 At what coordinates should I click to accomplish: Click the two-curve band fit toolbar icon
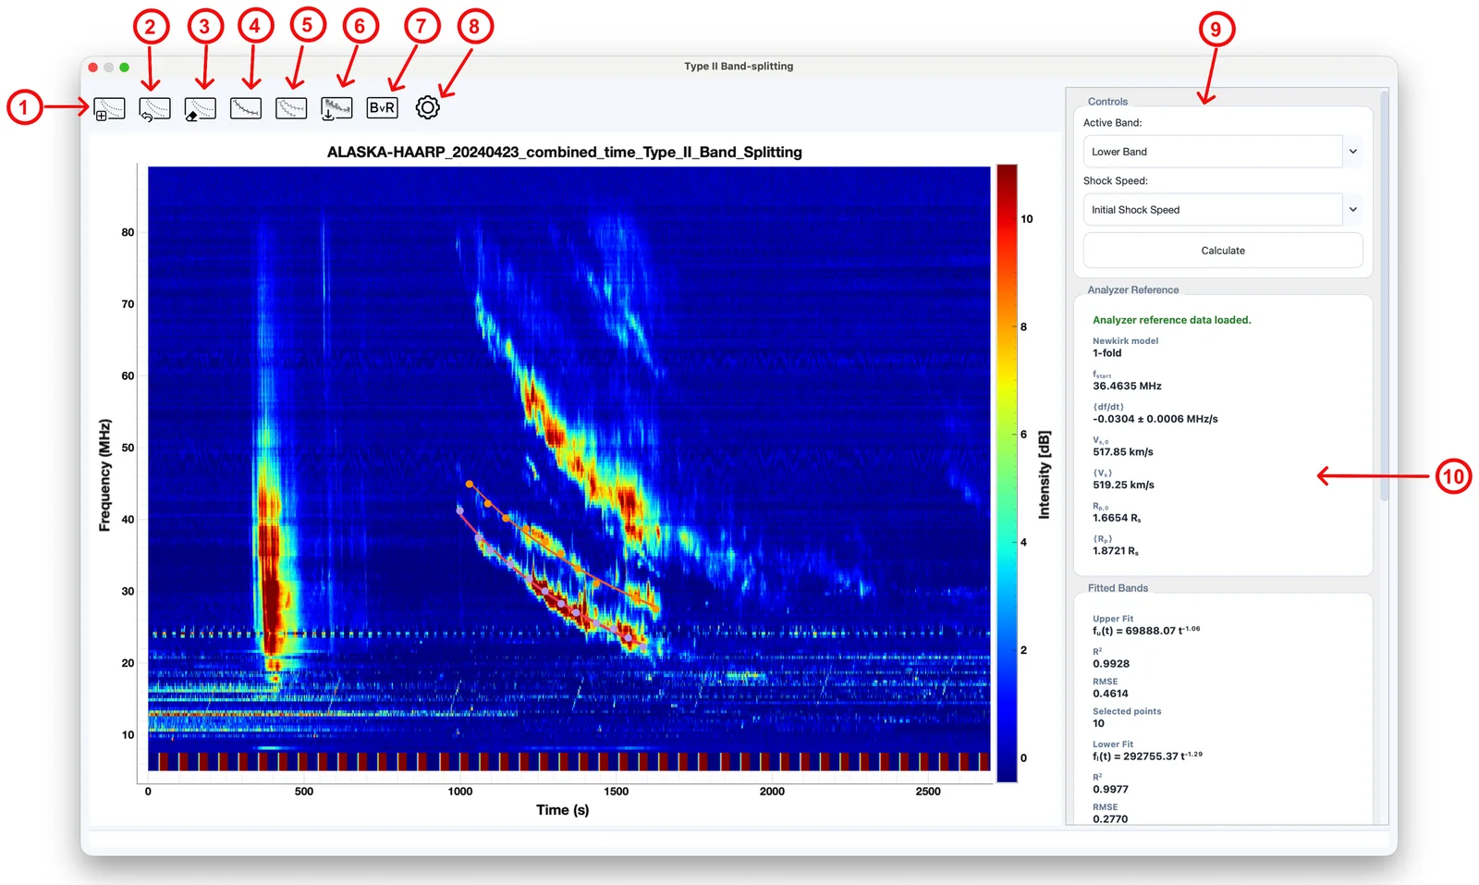click(291, 108)
